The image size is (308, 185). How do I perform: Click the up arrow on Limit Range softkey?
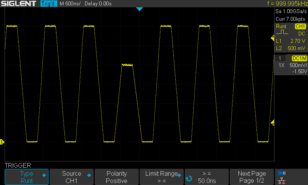click(179, 175)
